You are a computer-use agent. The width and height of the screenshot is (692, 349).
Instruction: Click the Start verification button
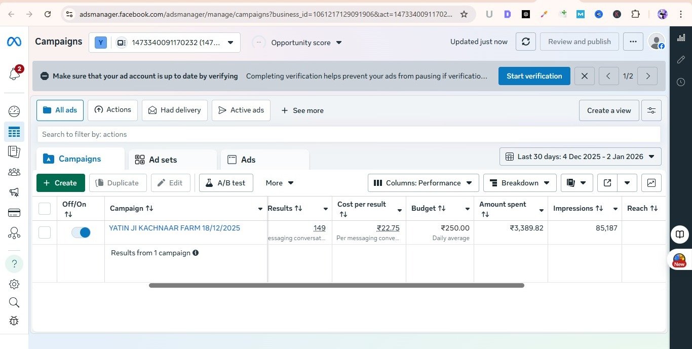coord(534,76)
